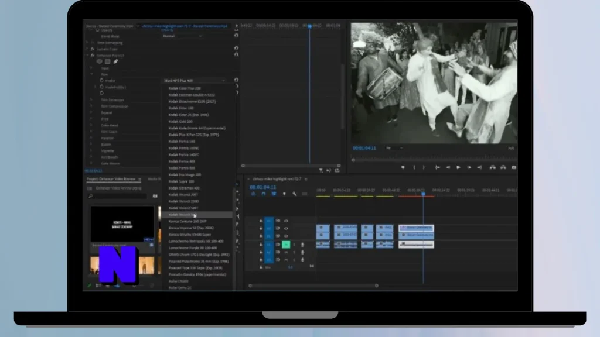600x337 pixels.
Task: Toggle Snap magnet icon in timeline
Action: click(263, 194)
